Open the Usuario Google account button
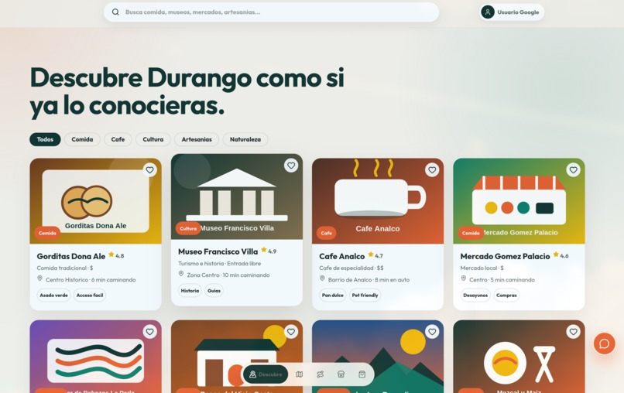 coord(512,12)
